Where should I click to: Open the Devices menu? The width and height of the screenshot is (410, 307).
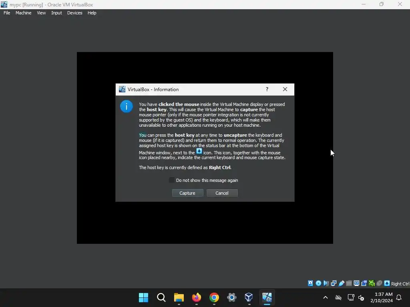(x=75, y=13)
